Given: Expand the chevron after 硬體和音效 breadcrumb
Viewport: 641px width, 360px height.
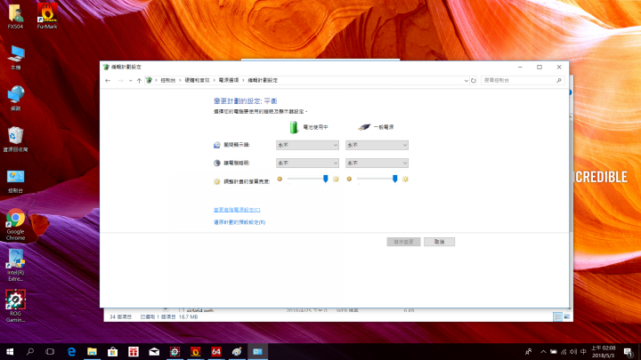Looking at the screenshot, I should point(215,80).
